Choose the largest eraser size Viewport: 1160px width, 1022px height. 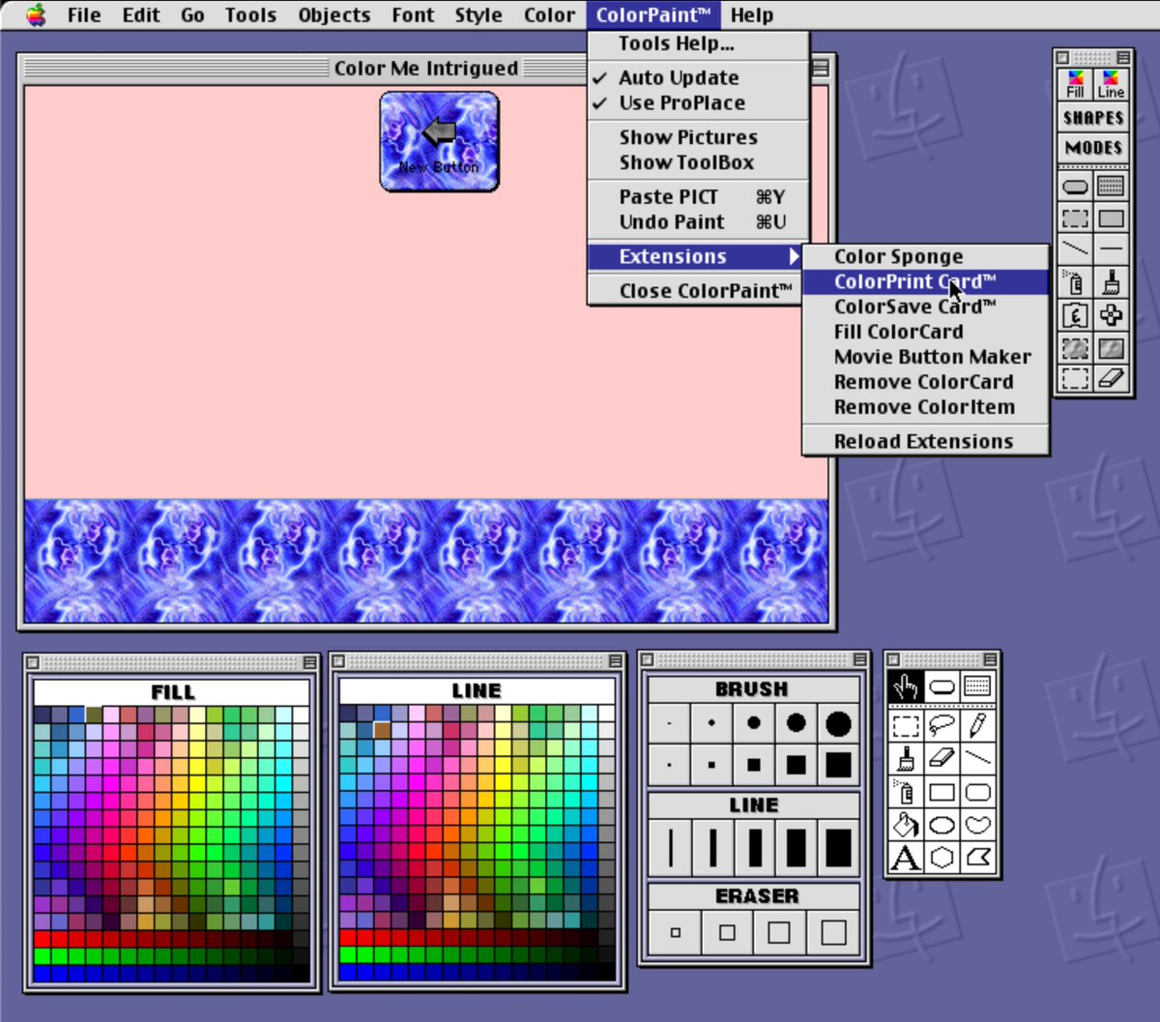(832, 933)
